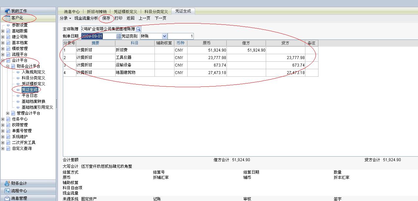
Task: Switch to the 折旧与摊销 tab
Action: click(x=97, y=11)
